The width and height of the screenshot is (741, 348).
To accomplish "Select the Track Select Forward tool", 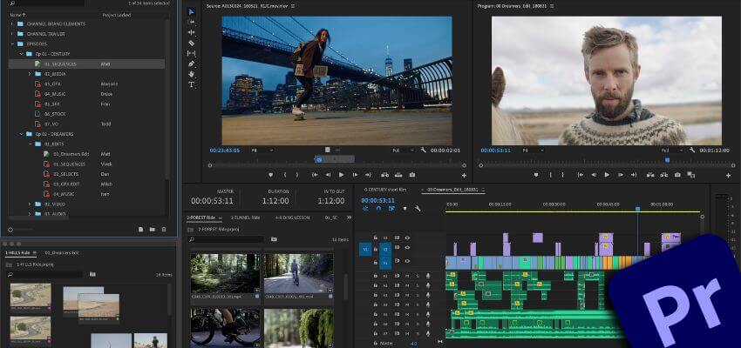I will tap(192, 22).
